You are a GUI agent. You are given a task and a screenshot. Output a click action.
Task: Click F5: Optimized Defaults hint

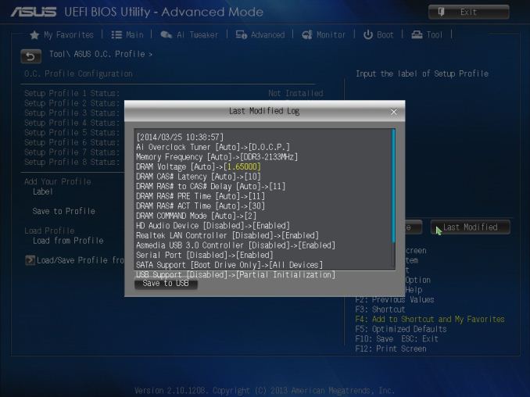coord(401,329)
